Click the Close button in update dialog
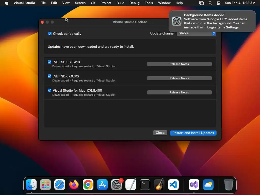 160,133
